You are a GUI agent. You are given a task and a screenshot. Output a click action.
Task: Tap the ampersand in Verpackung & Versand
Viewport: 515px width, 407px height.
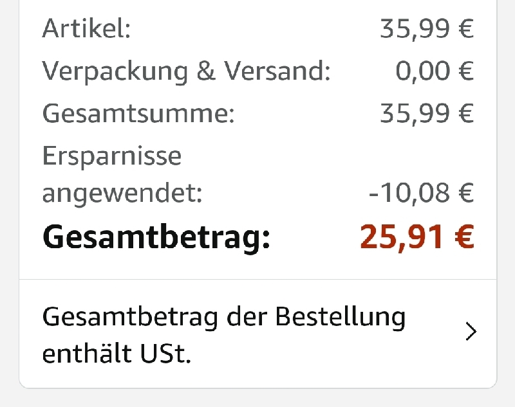click(206, 71)
